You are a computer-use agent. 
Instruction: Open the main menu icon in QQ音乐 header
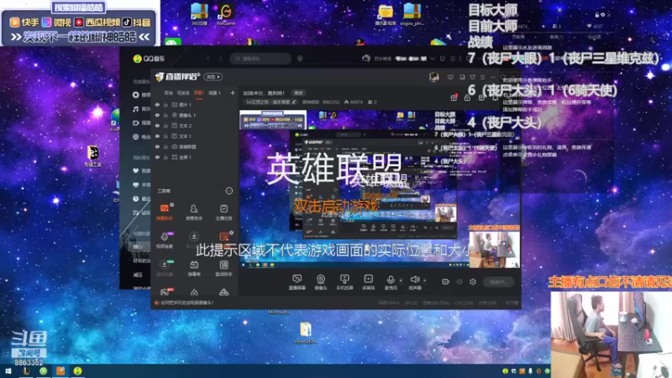pos(453,58)
